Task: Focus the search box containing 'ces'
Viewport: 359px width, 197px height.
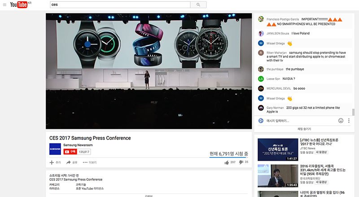Action: (x=120, y=4)
